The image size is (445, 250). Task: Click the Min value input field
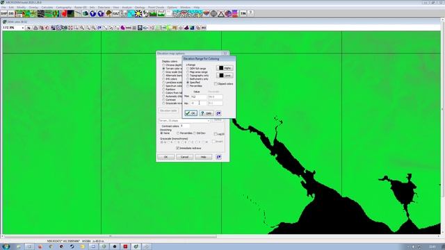[x=198, y=103]
